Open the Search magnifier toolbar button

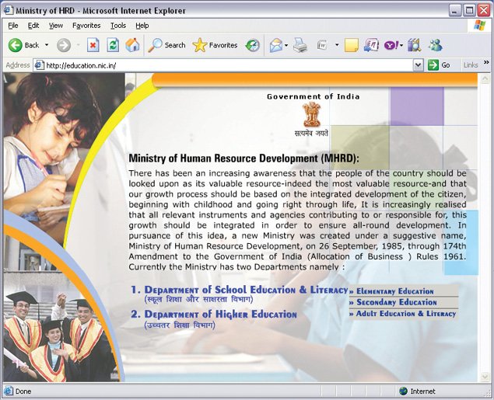tap(166, 45)
